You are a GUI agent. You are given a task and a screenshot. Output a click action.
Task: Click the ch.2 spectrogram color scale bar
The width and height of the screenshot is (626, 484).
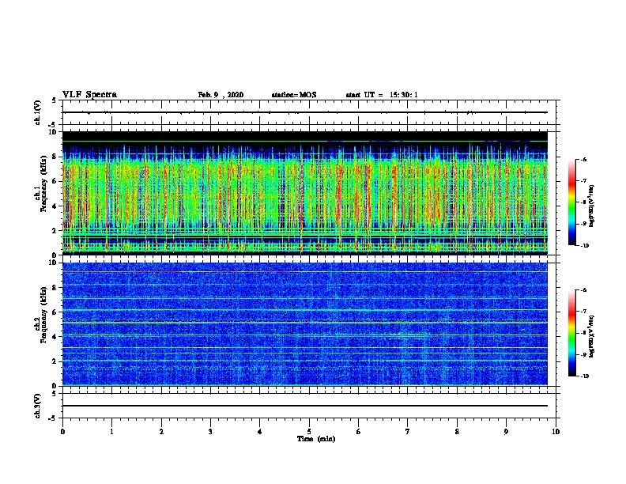point(572,333)
